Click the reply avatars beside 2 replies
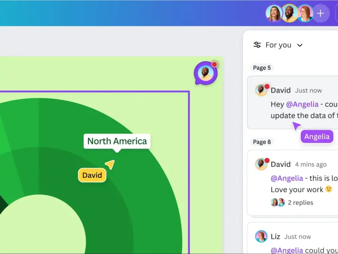Viewport: 338px width, 254px height. click(278, 202)
